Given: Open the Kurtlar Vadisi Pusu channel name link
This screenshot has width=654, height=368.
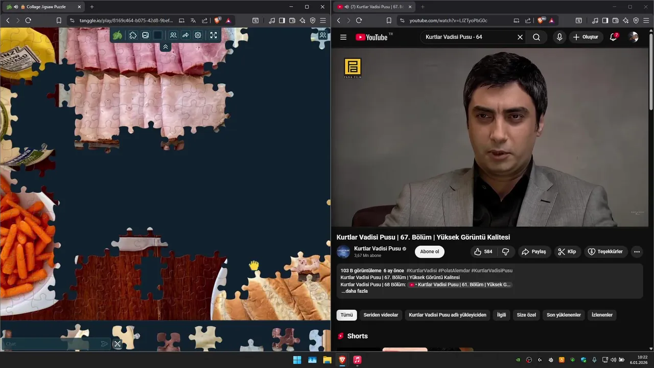Looking at the screenshot, I should (377, 248).
